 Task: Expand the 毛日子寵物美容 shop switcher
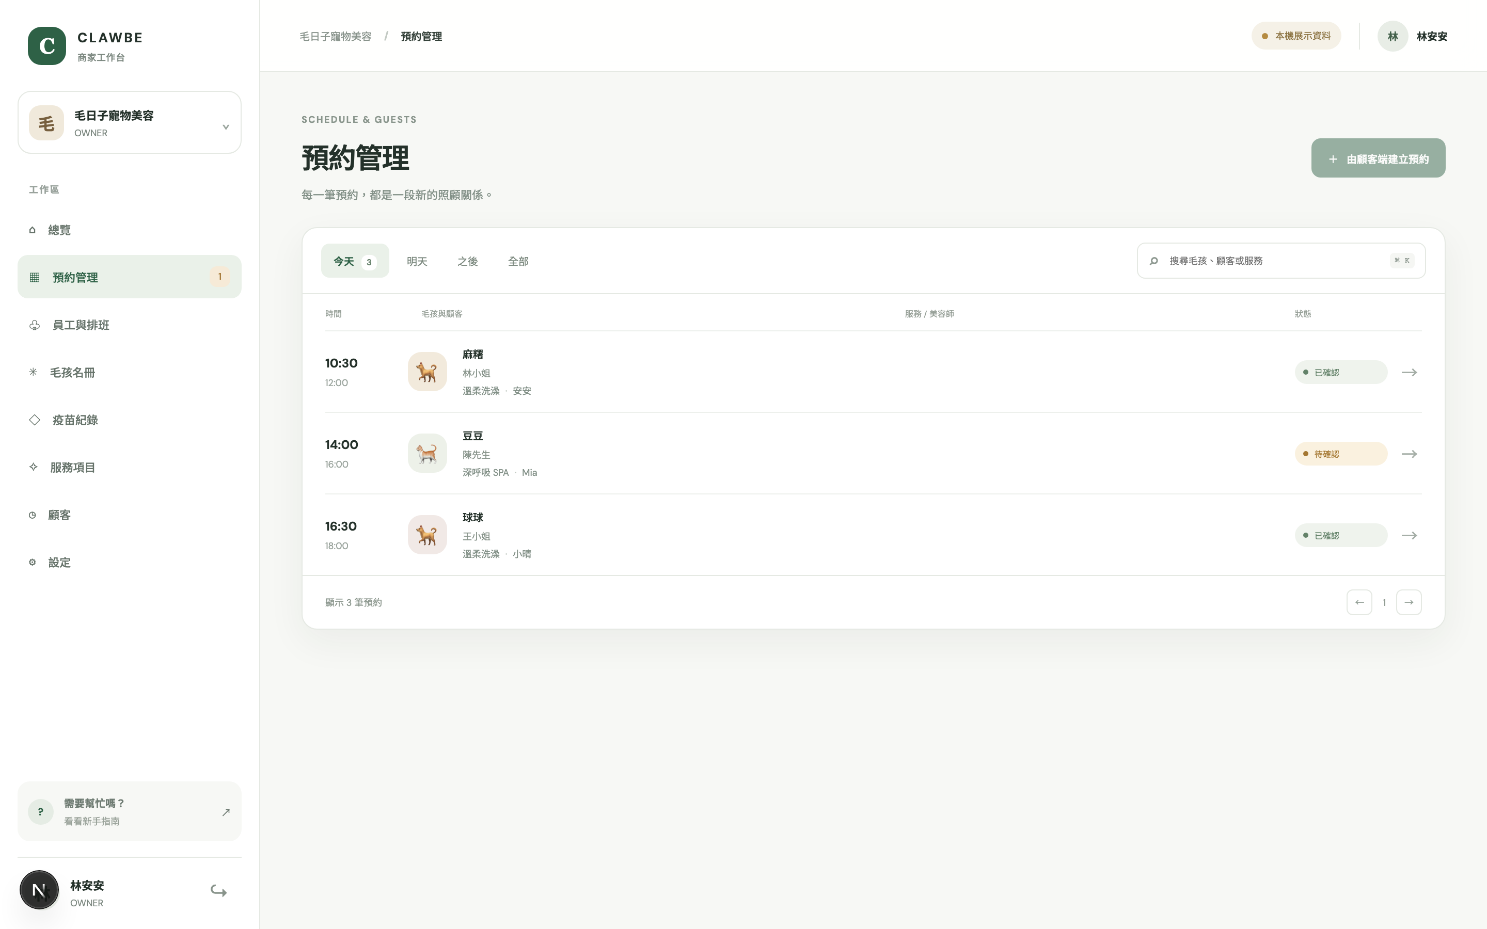(x=130, y=122)
